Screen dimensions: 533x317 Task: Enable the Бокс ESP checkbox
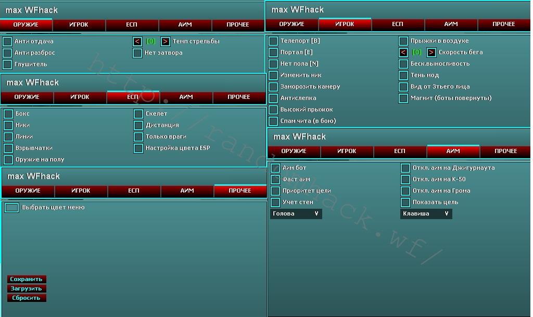point(8,114)
